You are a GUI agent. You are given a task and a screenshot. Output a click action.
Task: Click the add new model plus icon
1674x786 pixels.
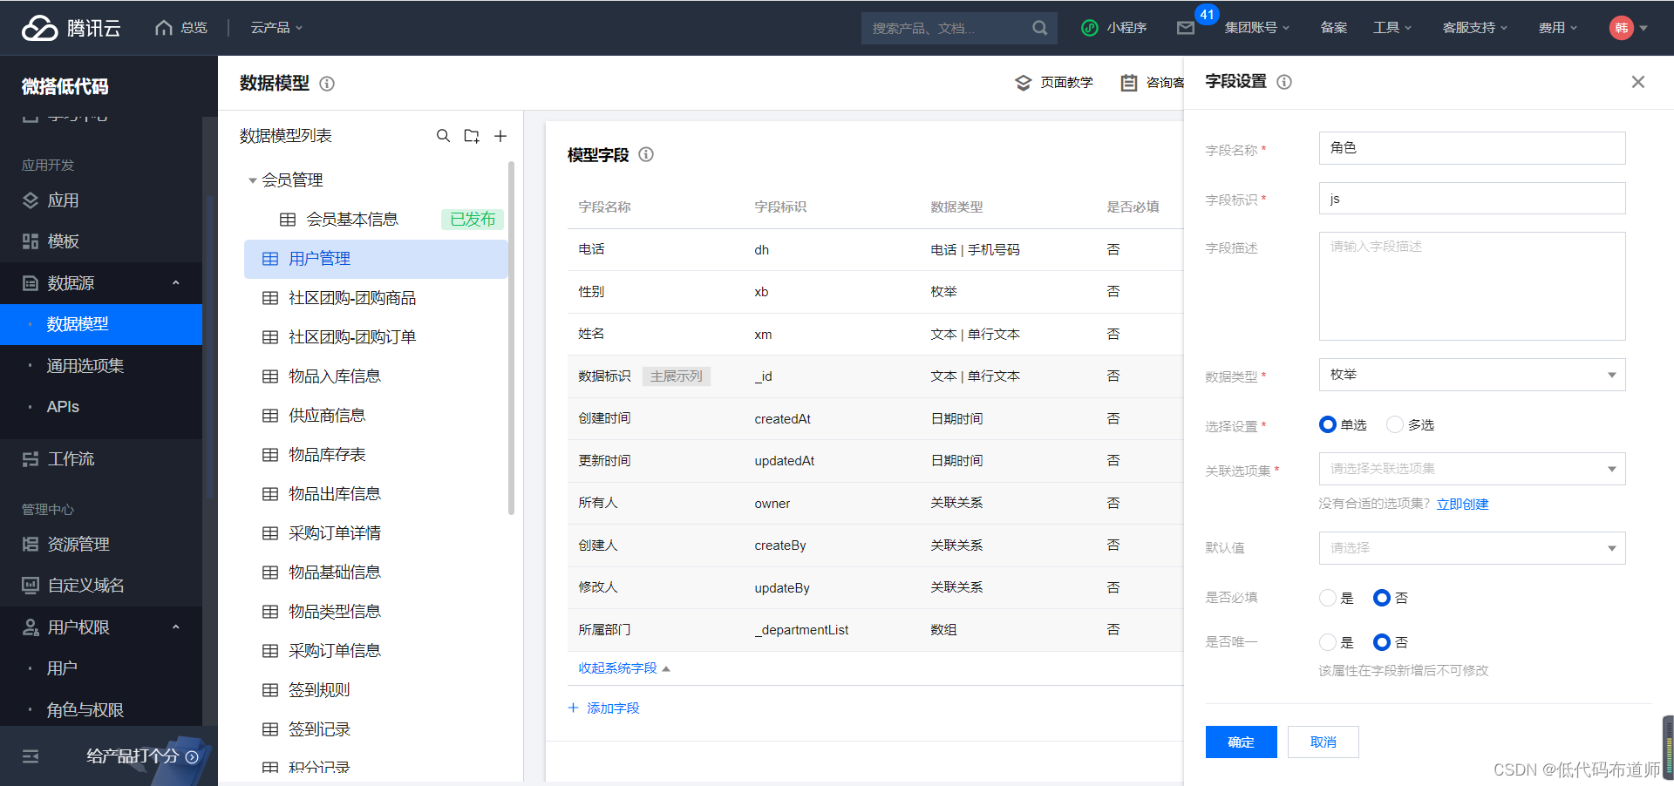[500, 136]
